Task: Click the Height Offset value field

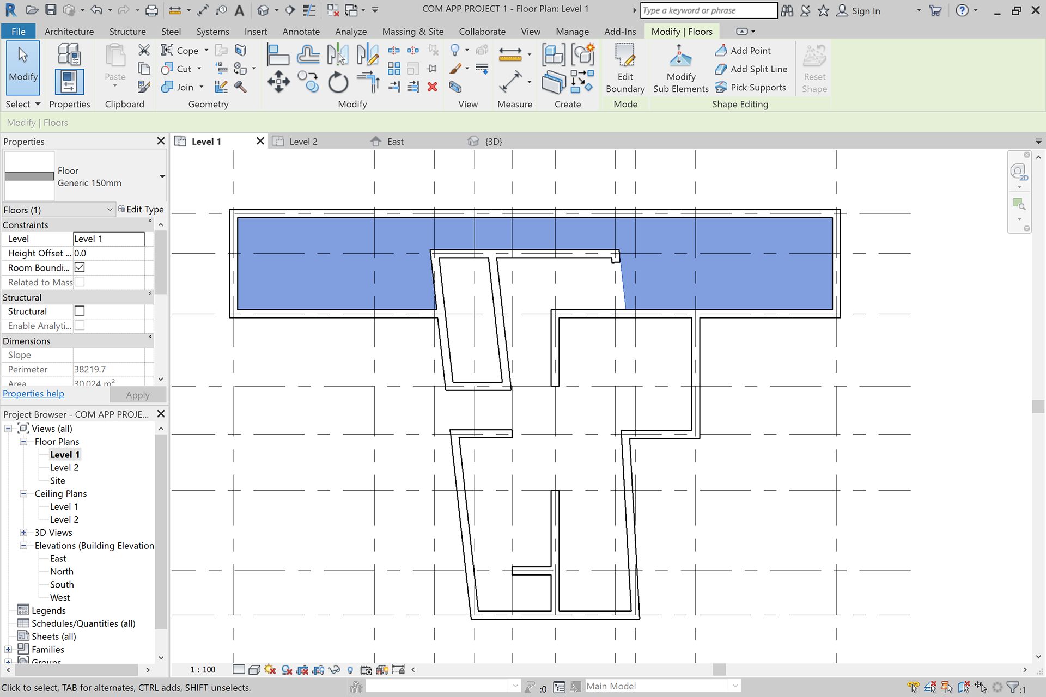Action: point(109,253)
